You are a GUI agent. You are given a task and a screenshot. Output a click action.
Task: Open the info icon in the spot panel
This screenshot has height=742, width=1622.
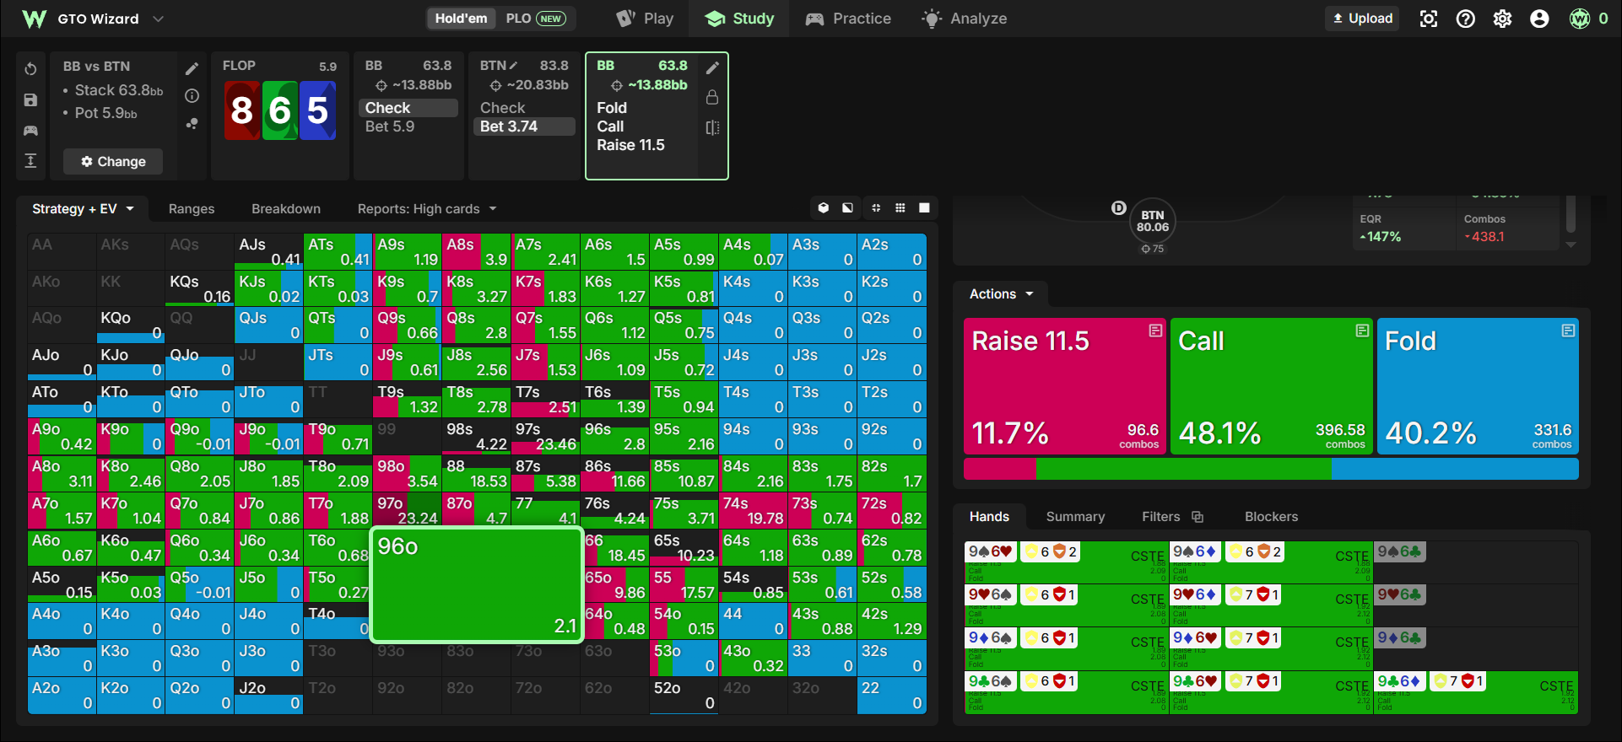192,96
